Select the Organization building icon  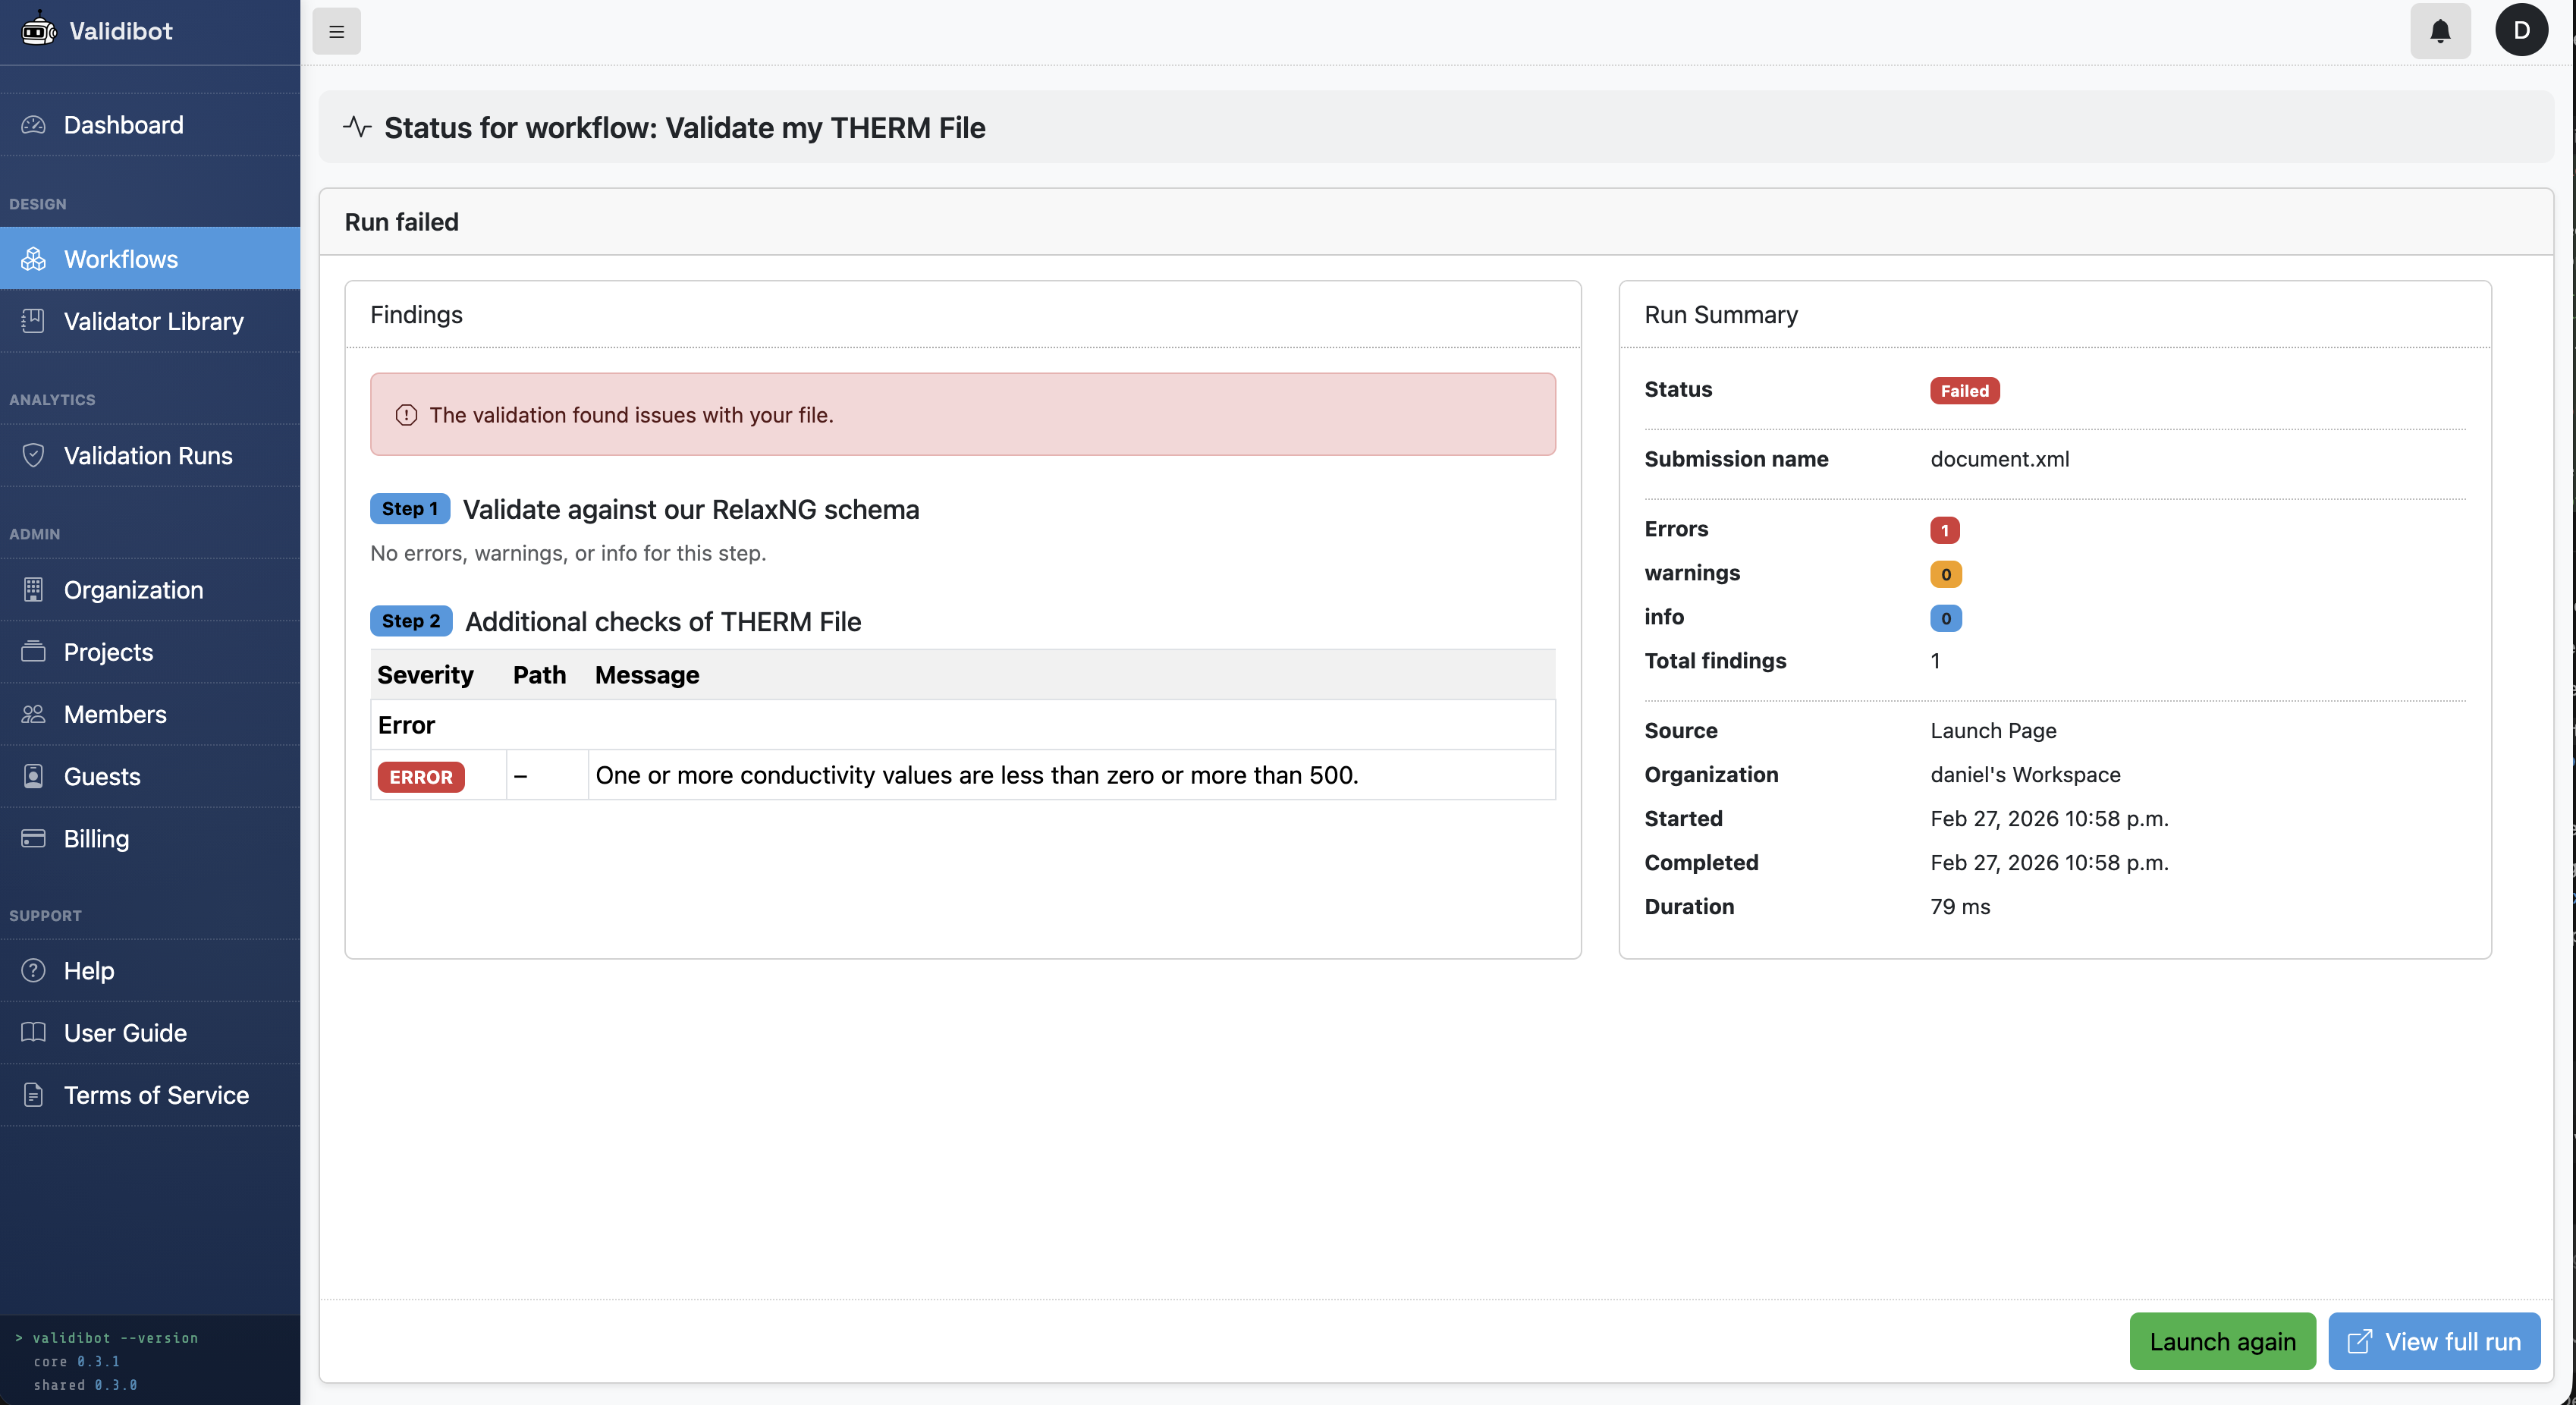click(x=34, y=590)
